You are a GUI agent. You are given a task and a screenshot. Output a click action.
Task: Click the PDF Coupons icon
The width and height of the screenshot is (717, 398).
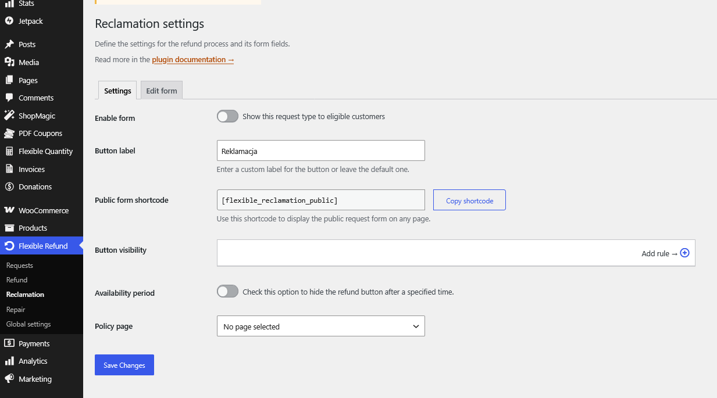tap(9, 133)
